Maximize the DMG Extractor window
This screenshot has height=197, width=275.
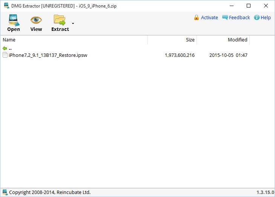[x=248, y=6]
